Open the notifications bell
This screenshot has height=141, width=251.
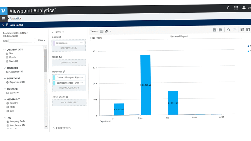pos(228,8)
